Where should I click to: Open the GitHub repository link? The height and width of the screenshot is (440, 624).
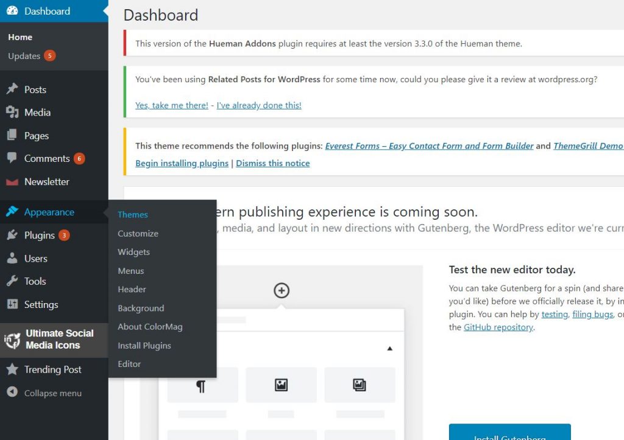(x=498, y=327)
